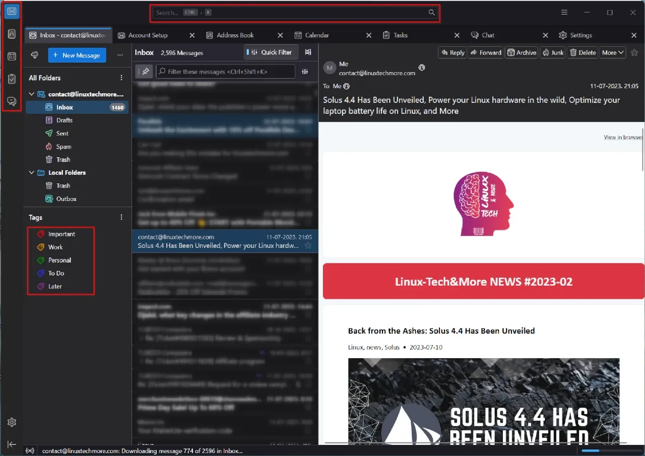Click the search magnifier icon

coord(432,13)
